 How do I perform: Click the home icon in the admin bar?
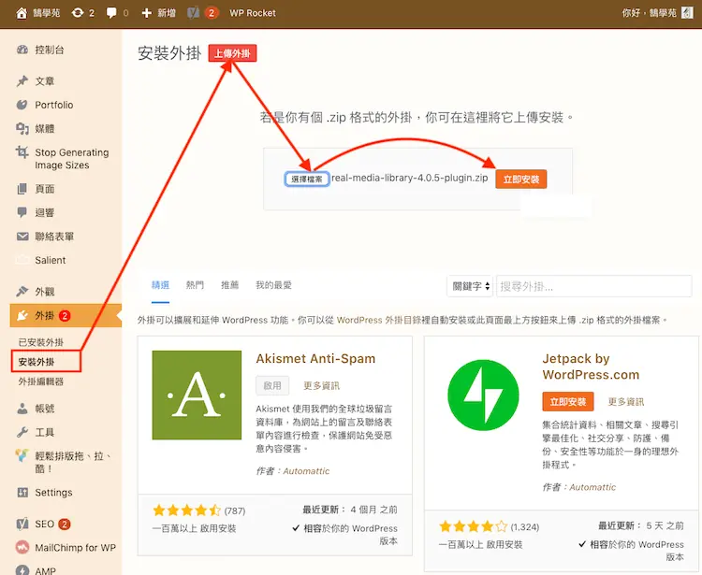pos(22,13)
